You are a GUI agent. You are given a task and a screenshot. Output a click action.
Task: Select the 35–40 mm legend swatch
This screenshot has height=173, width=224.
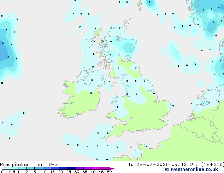click(87, 168)
